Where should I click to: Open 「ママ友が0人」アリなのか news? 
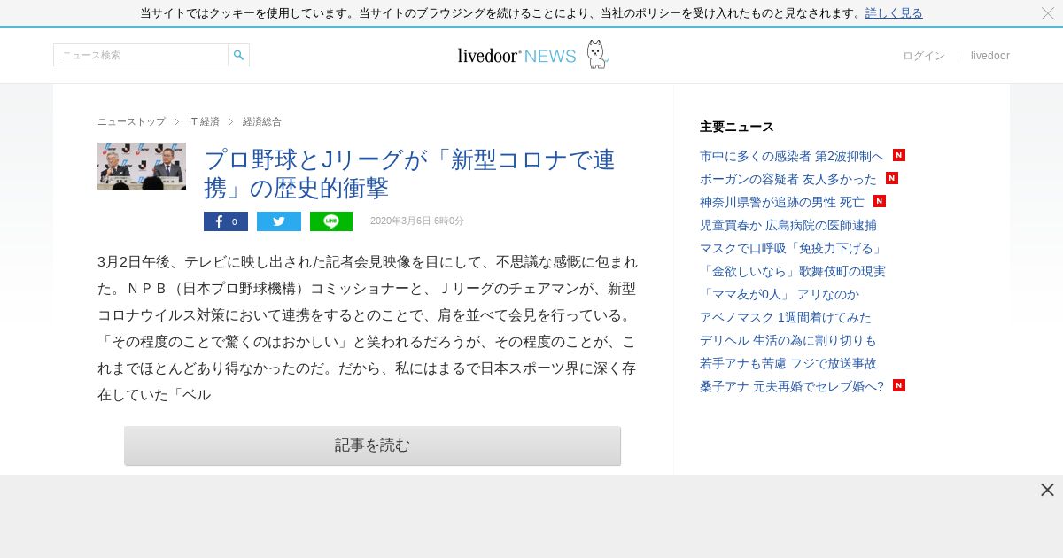[x=780, y=294]
